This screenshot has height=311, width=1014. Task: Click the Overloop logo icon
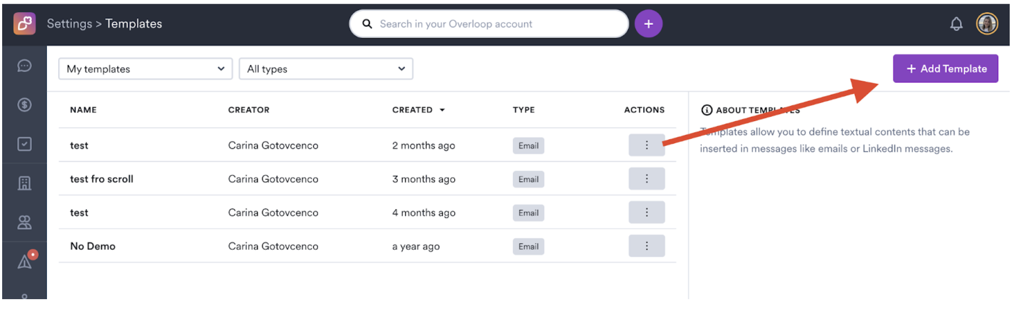tap(24, 24)
